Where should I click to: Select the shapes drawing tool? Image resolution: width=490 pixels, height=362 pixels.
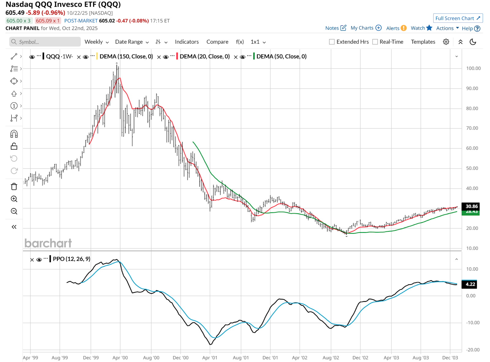point(14,81)
